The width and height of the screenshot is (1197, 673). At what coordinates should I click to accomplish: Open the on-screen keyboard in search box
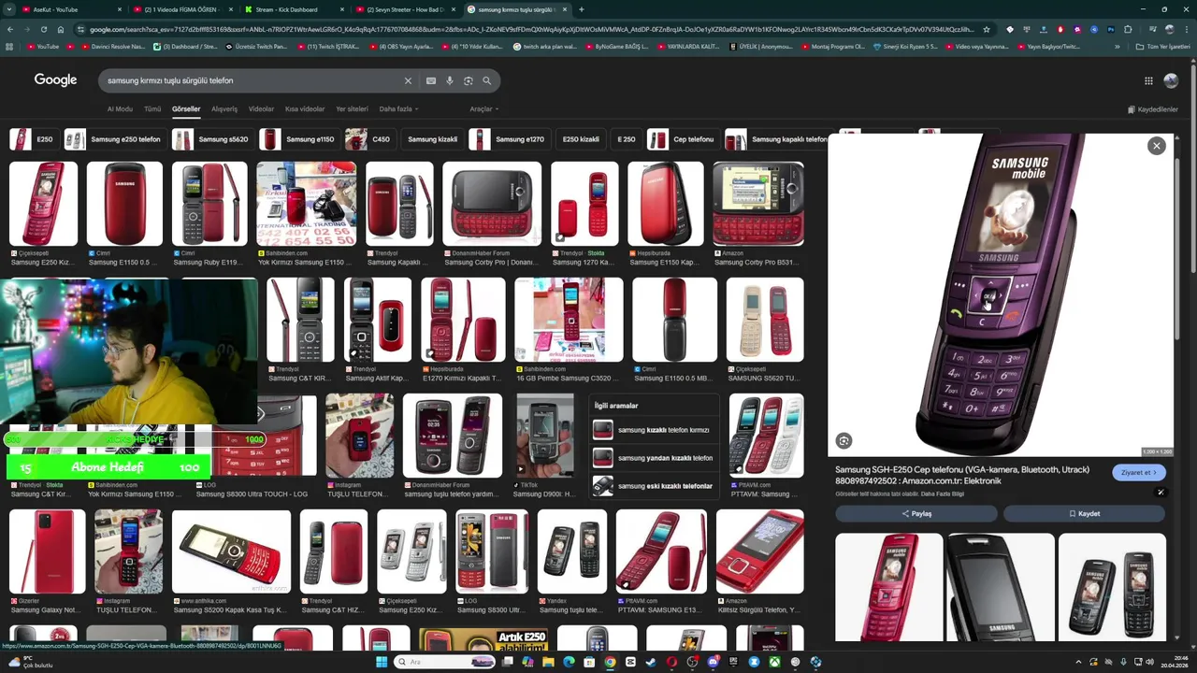click(x=431, y=80)
